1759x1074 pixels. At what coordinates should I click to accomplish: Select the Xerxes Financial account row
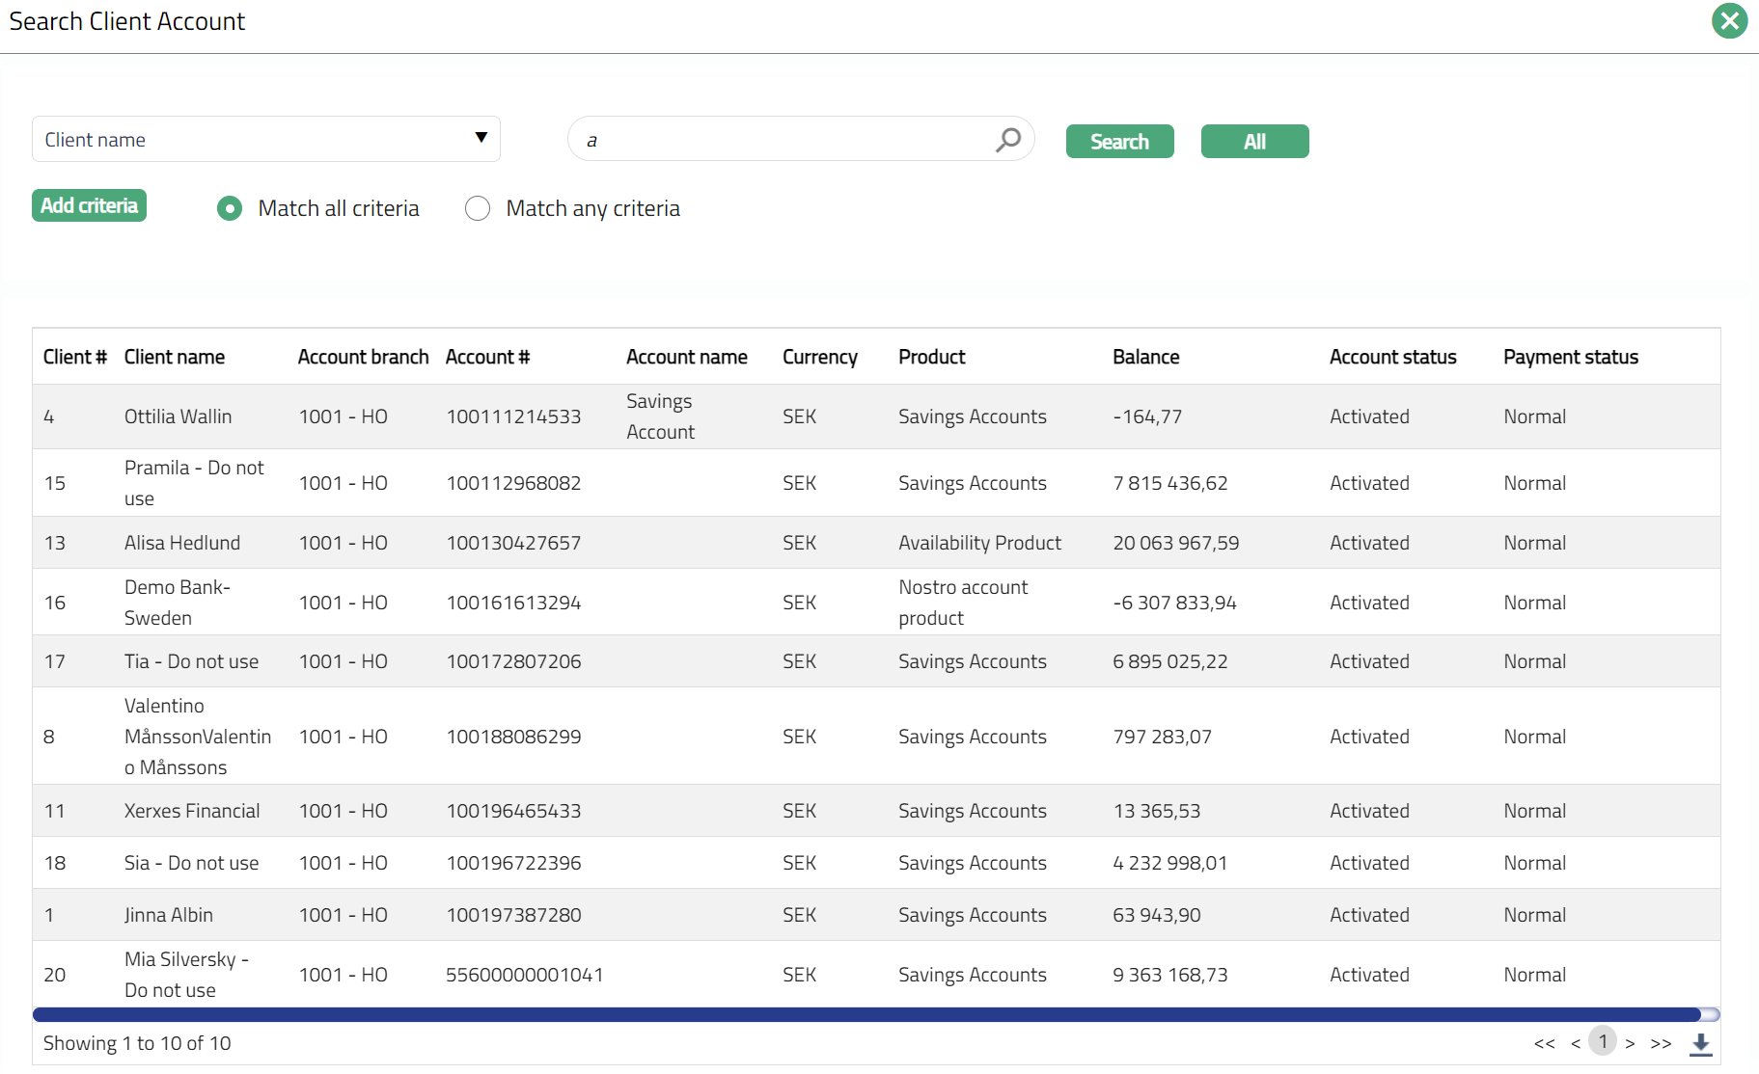tap(191, 811)
